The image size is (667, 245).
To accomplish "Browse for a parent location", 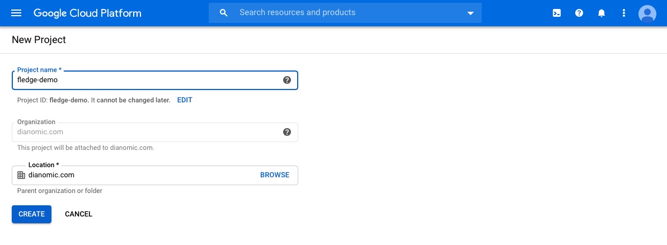I will (275, 175).
